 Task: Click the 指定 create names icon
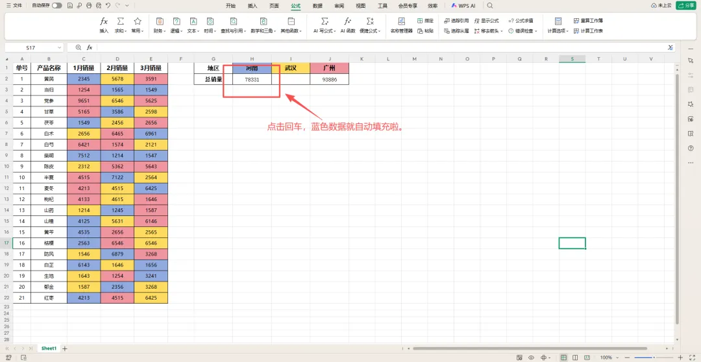click(420, 21)
